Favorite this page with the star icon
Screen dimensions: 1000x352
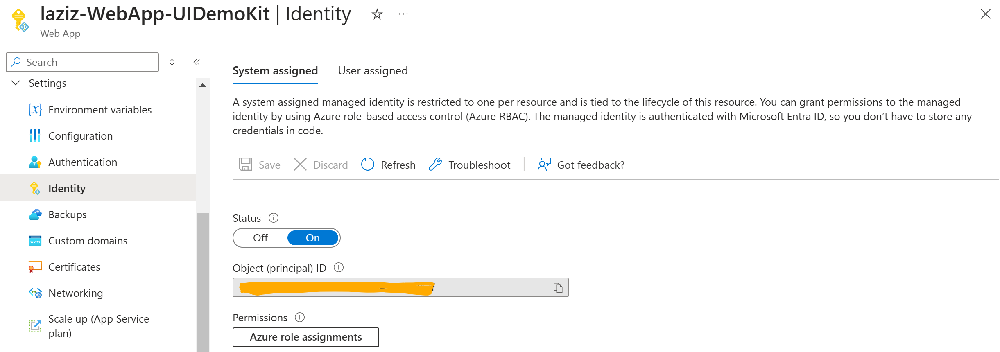point(377,15)
